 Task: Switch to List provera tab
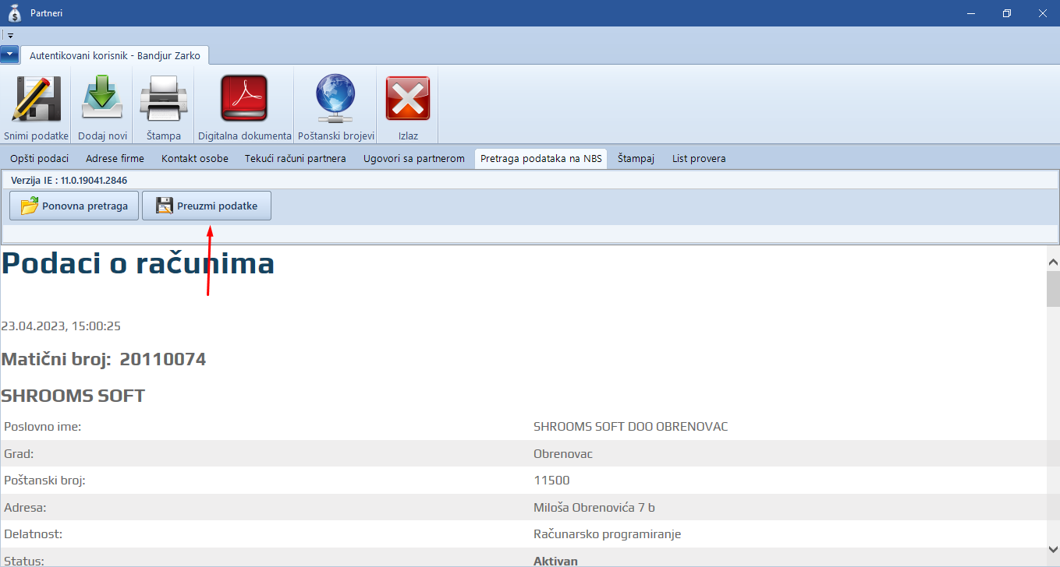699,158
